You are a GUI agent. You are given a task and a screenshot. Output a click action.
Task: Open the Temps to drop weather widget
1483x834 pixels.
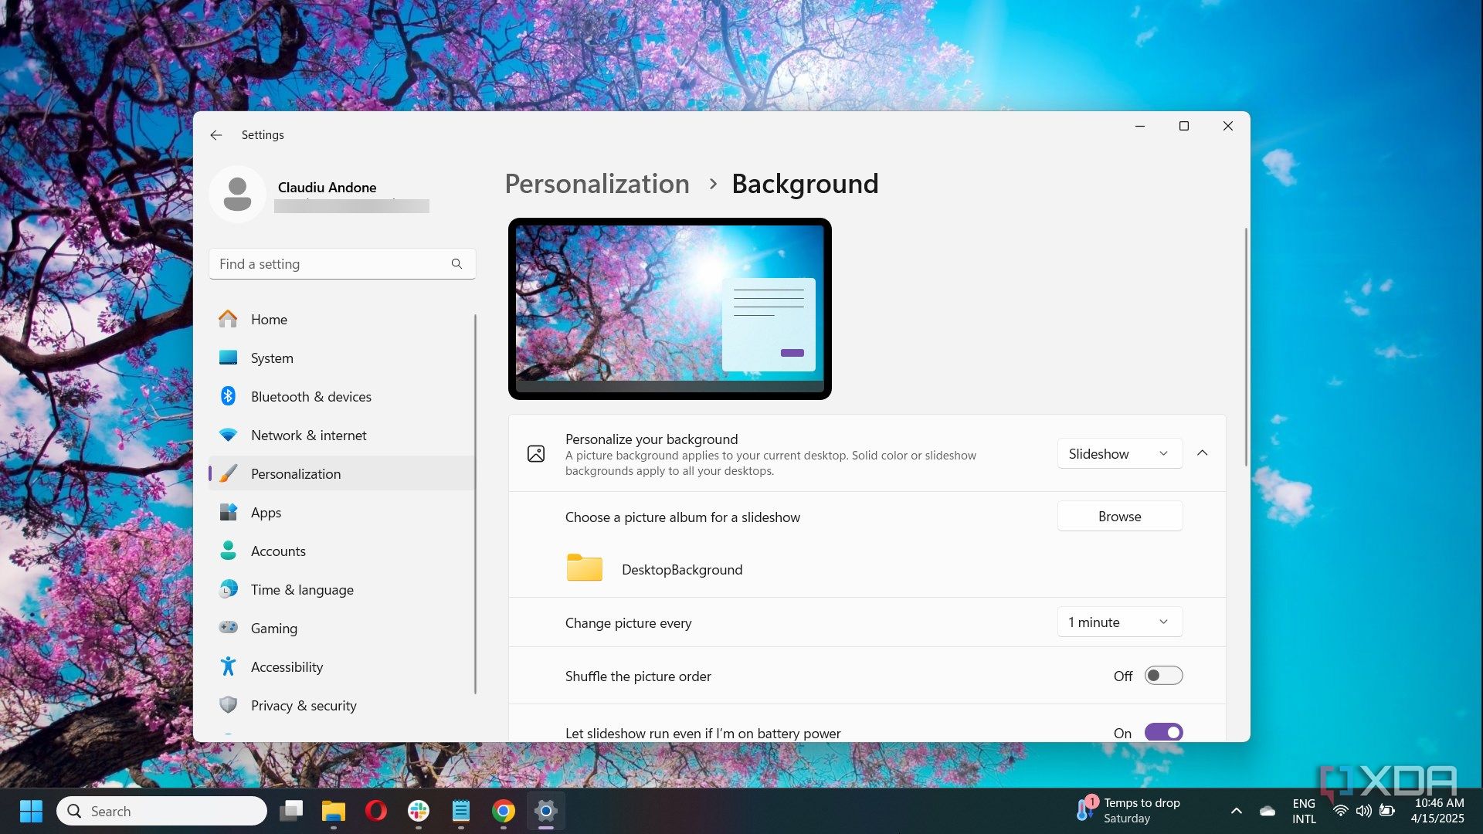click(x=1129, y=811)
